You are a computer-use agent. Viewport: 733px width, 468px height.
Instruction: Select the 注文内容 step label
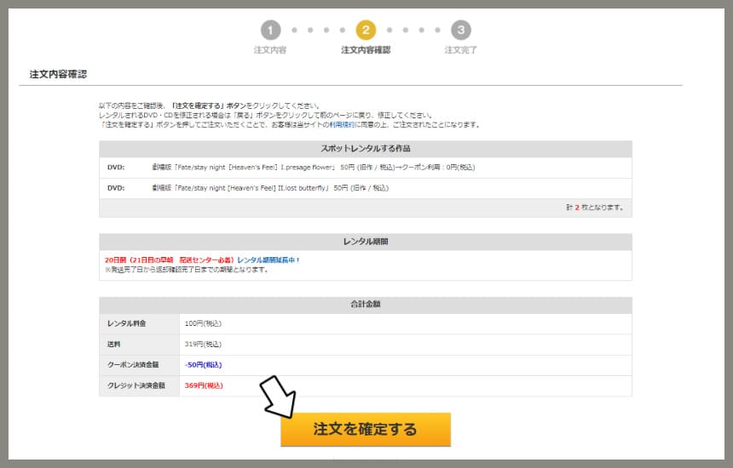[270, 50]
